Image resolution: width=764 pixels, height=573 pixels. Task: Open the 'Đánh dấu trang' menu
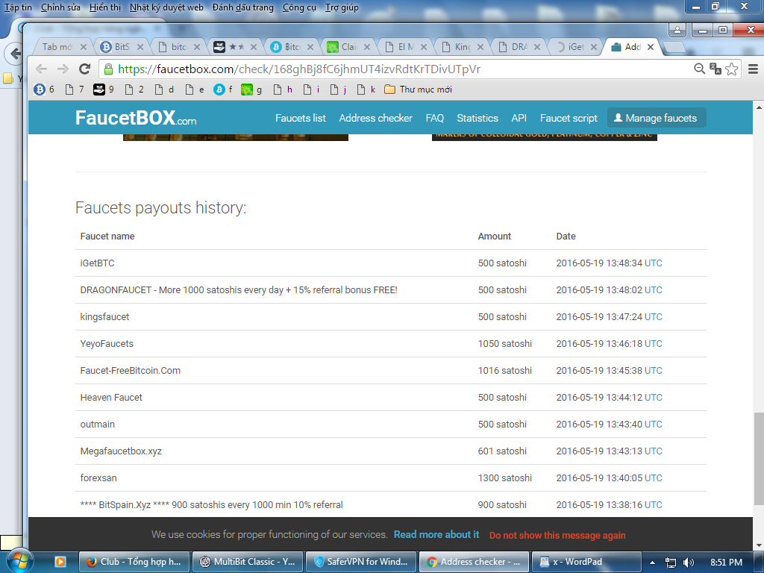[x=242, y=7]
